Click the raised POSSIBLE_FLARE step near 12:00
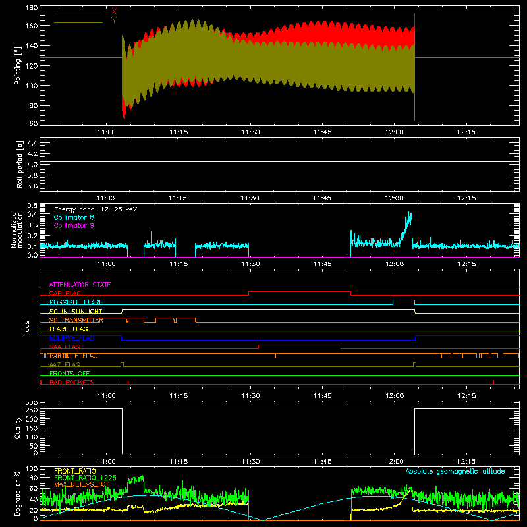The image size is (527, 527). click(x=404, y=300)
